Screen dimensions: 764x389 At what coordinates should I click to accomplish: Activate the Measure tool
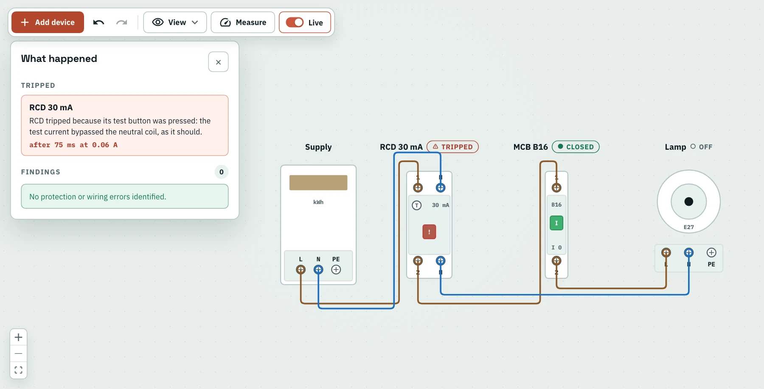243,22
